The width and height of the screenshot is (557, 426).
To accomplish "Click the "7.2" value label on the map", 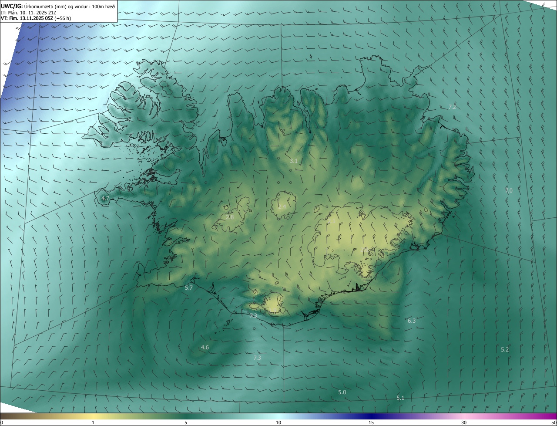I will click(452, 107).
